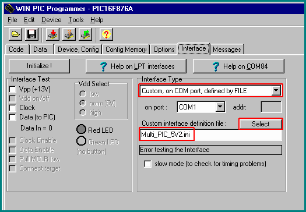Screen dimensions: 306x212
Task: Open the Tools menu
Action: pyautogui.click(x=76, y=20)
